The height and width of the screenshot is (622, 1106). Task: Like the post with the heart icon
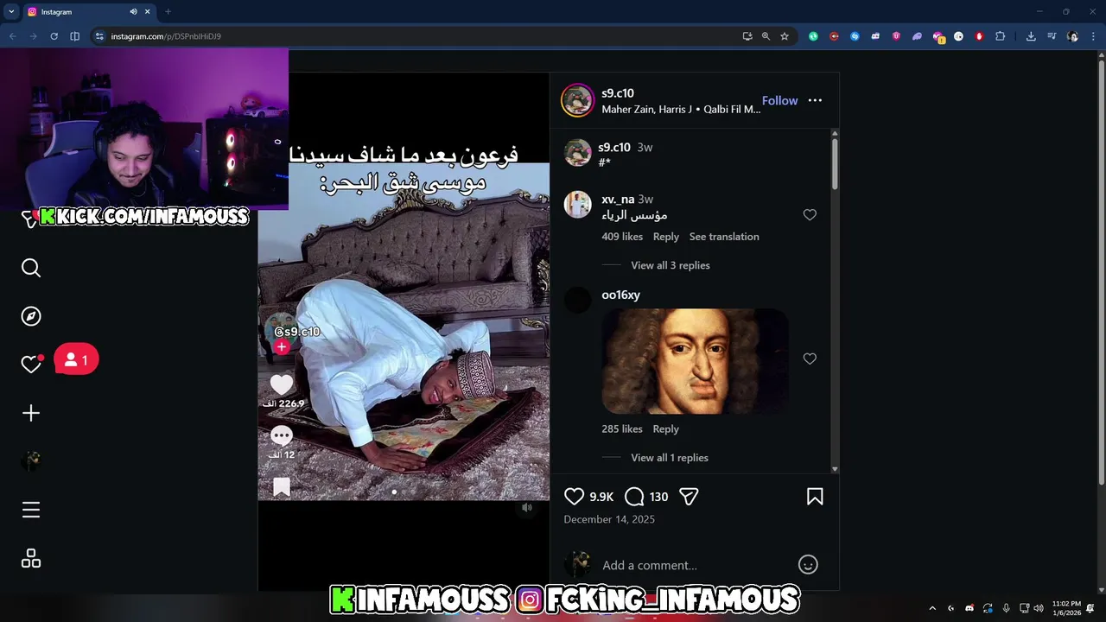574,497
